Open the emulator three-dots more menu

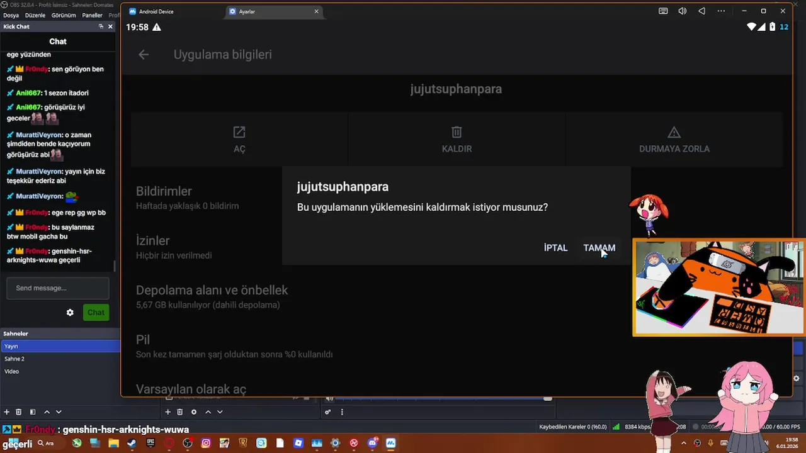[722, 11]
